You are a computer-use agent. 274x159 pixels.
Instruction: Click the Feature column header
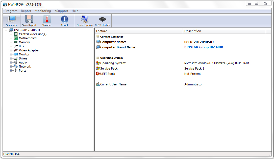[139, 31]
